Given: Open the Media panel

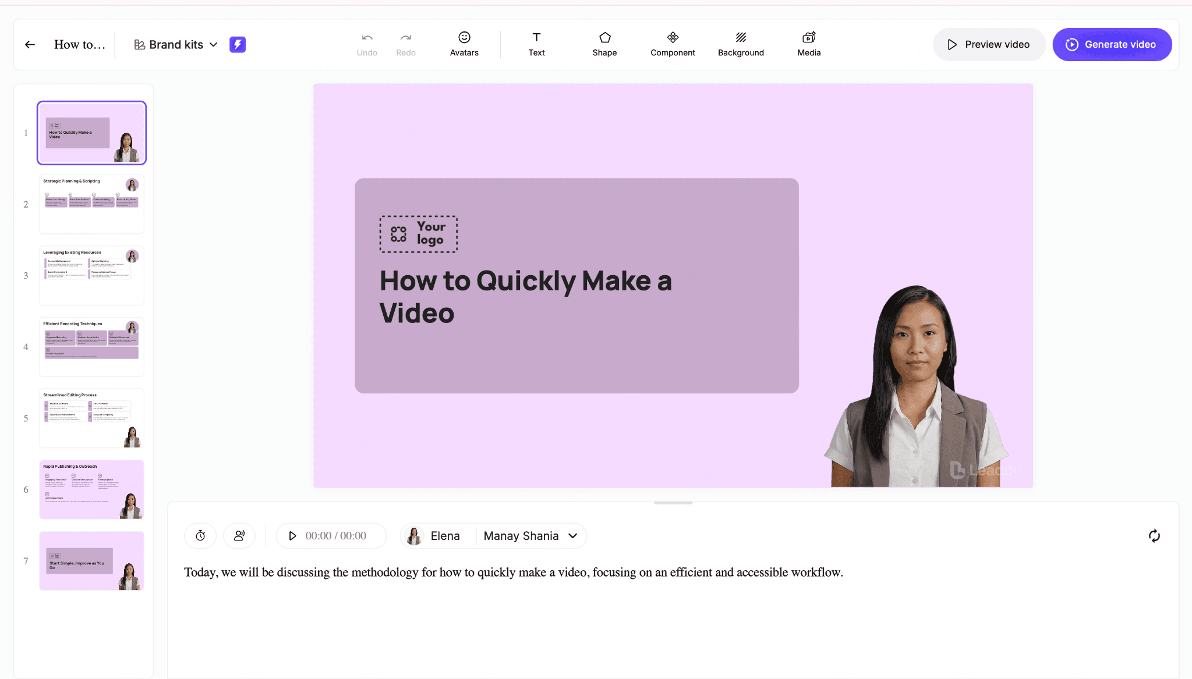Looking at the screenshot, I should pos(808,44).
